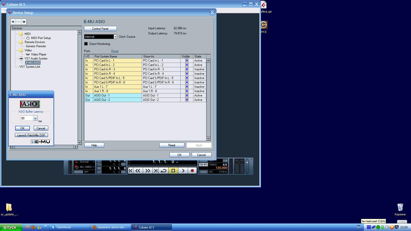Expand quick launch overflow chevron in taskbar

pyautogui.click(x=45, y=226)
